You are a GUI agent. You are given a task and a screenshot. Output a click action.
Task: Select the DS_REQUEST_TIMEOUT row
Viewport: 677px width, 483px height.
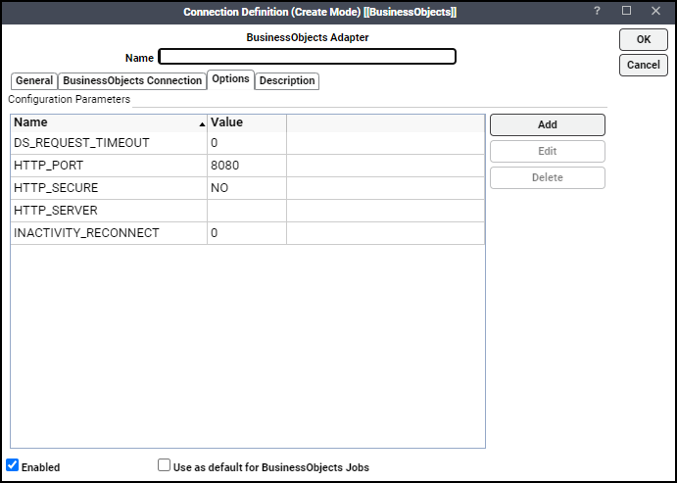[248, 143]
